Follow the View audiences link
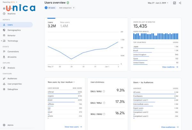The width and height of the screenshot is (192, 130). pyautogui.click(x=170, y=127)
